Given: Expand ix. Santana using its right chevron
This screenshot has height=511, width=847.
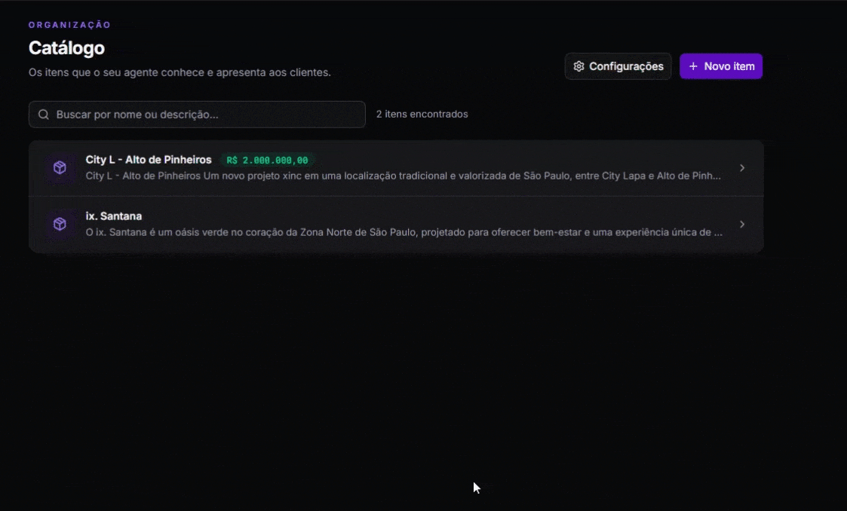Looking at the screenshot, I should point(742,224).
